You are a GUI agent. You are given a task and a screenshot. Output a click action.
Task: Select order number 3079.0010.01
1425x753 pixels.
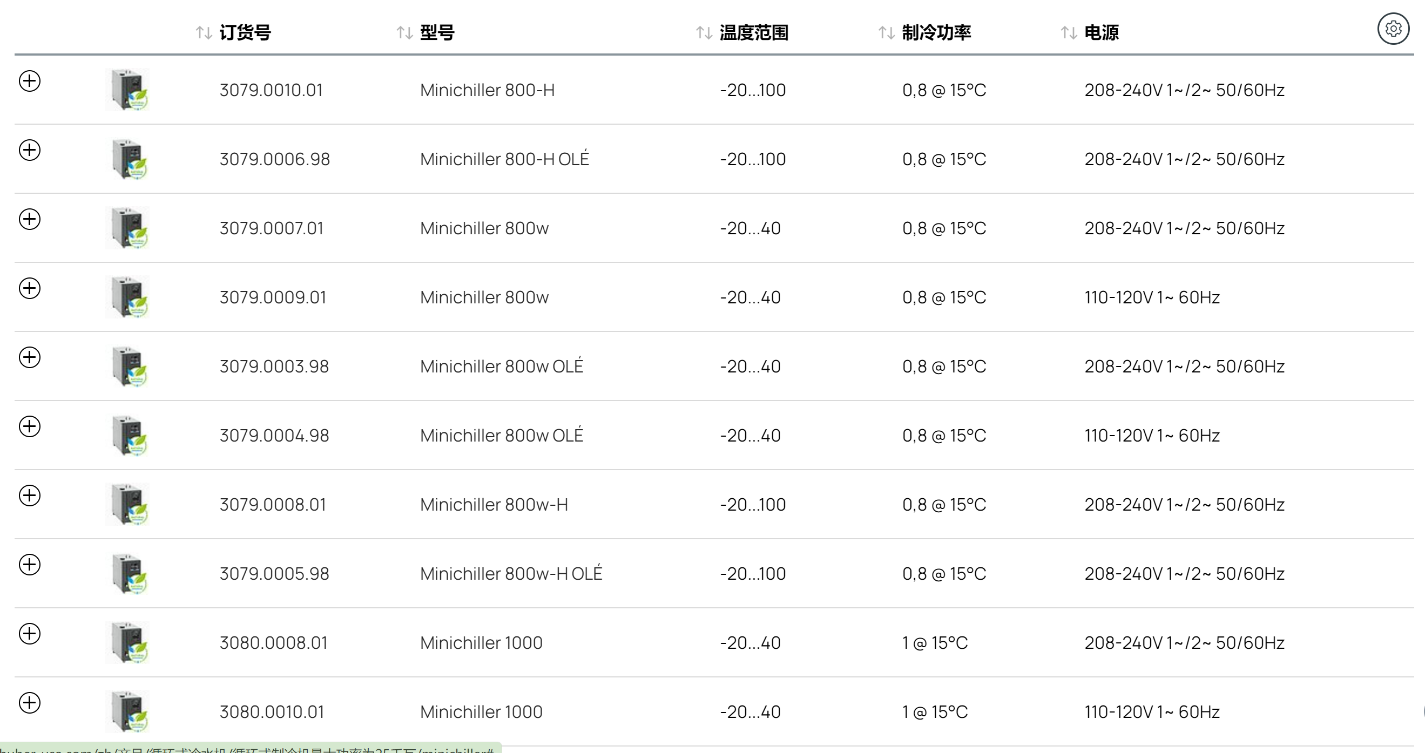tap(271, 90)
